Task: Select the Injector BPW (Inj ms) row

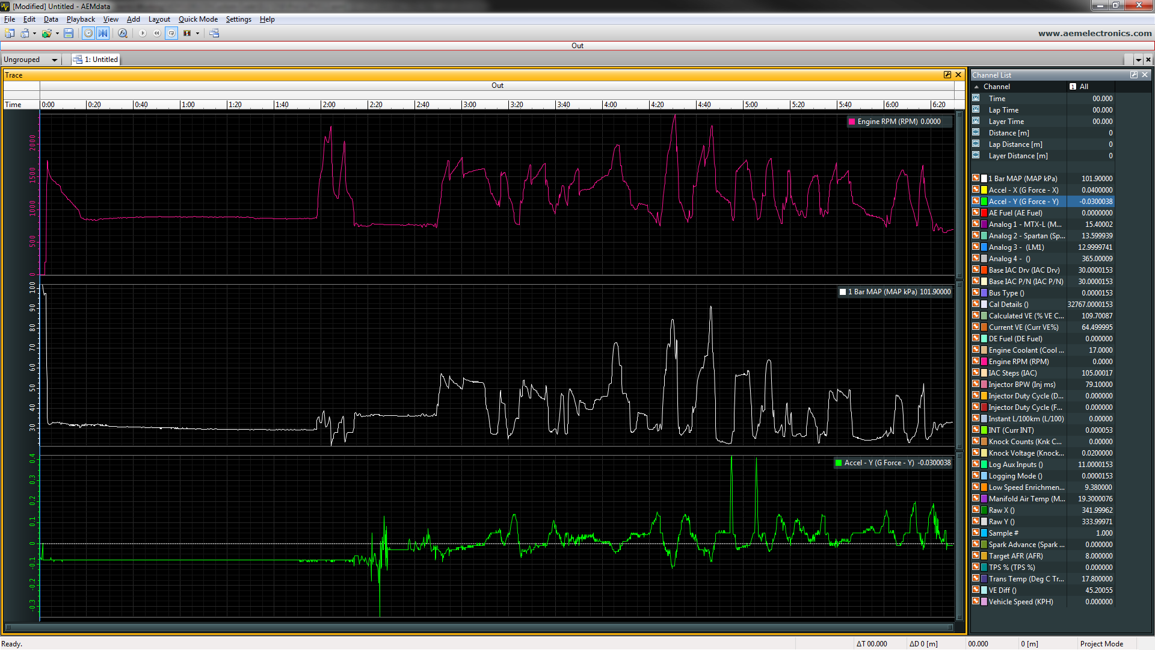Action: coord(1043,384)
